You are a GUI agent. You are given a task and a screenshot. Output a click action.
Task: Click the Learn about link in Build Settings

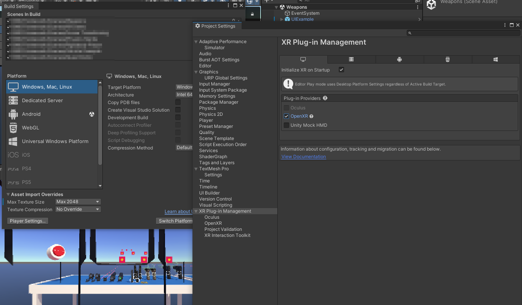(178, 212)
